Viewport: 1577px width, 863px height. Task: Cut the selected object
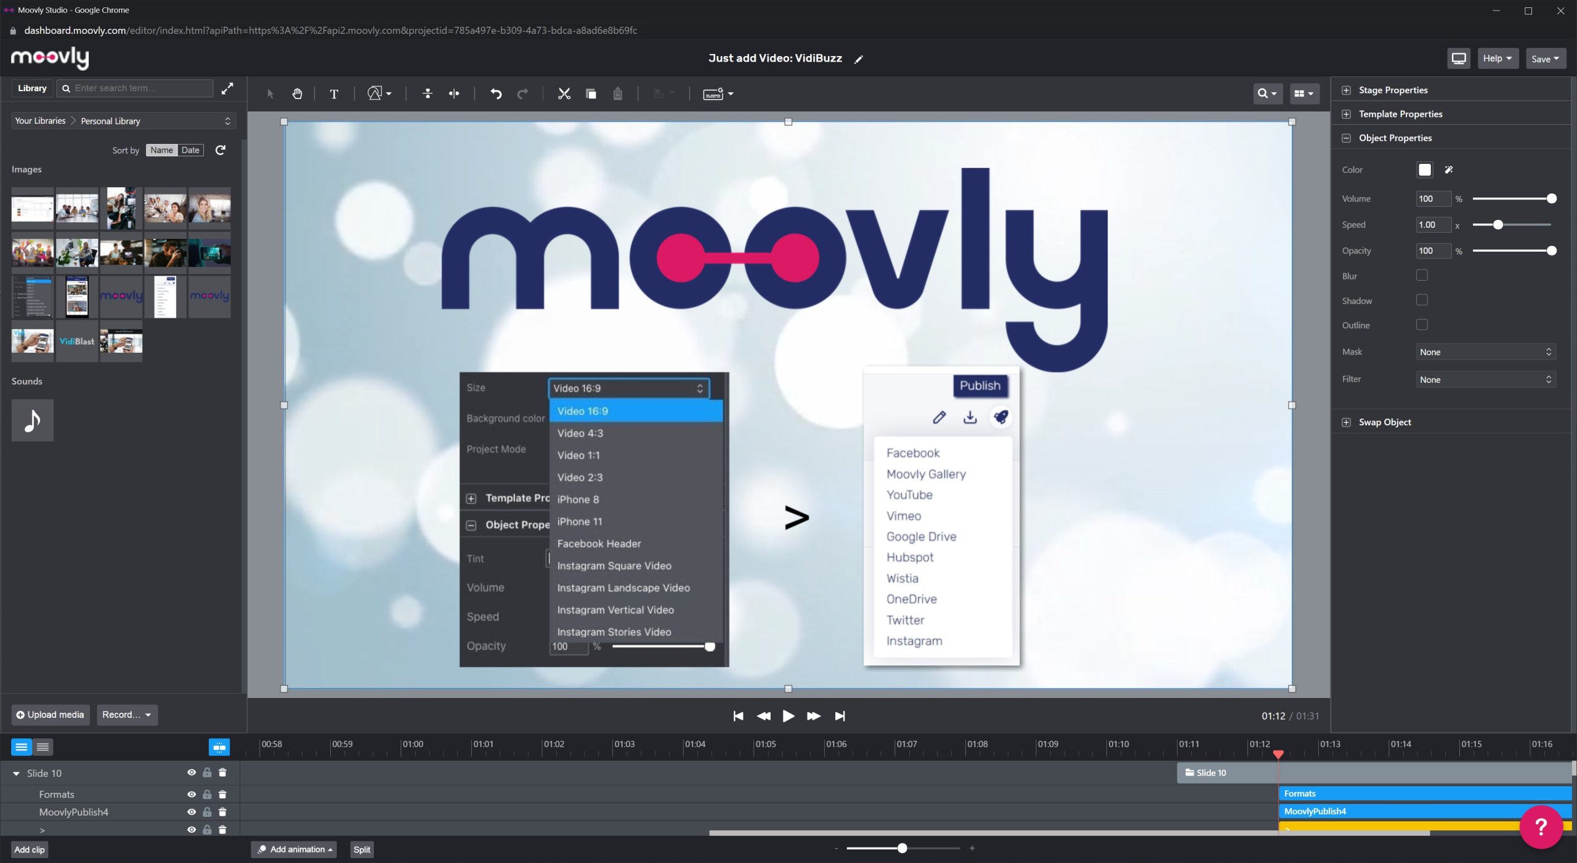click(564, 94)
